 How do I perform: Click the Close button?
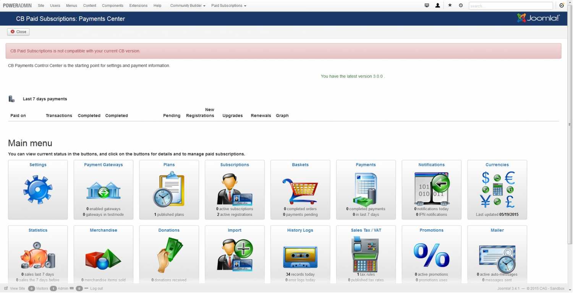click(x=18, y=32)
